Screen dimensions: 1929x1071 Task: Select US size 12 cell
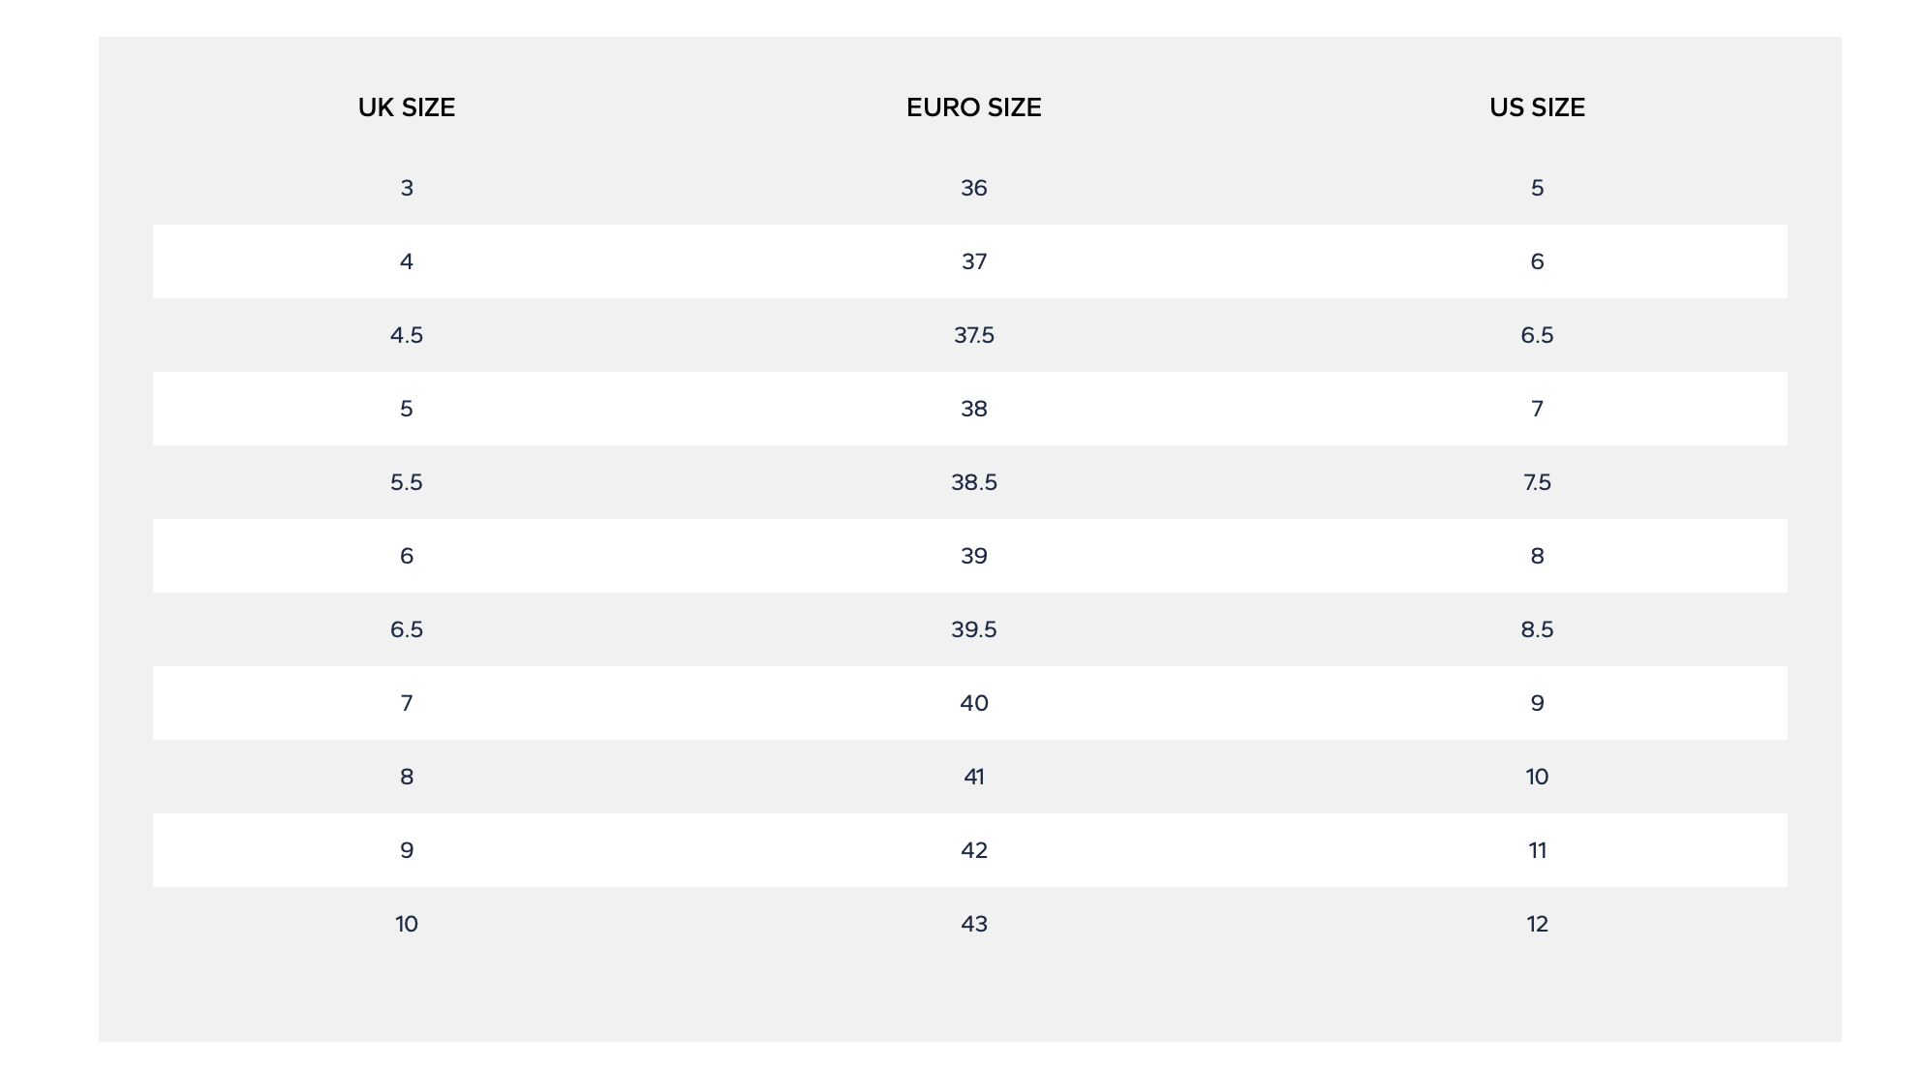(x=1537, y=924)
